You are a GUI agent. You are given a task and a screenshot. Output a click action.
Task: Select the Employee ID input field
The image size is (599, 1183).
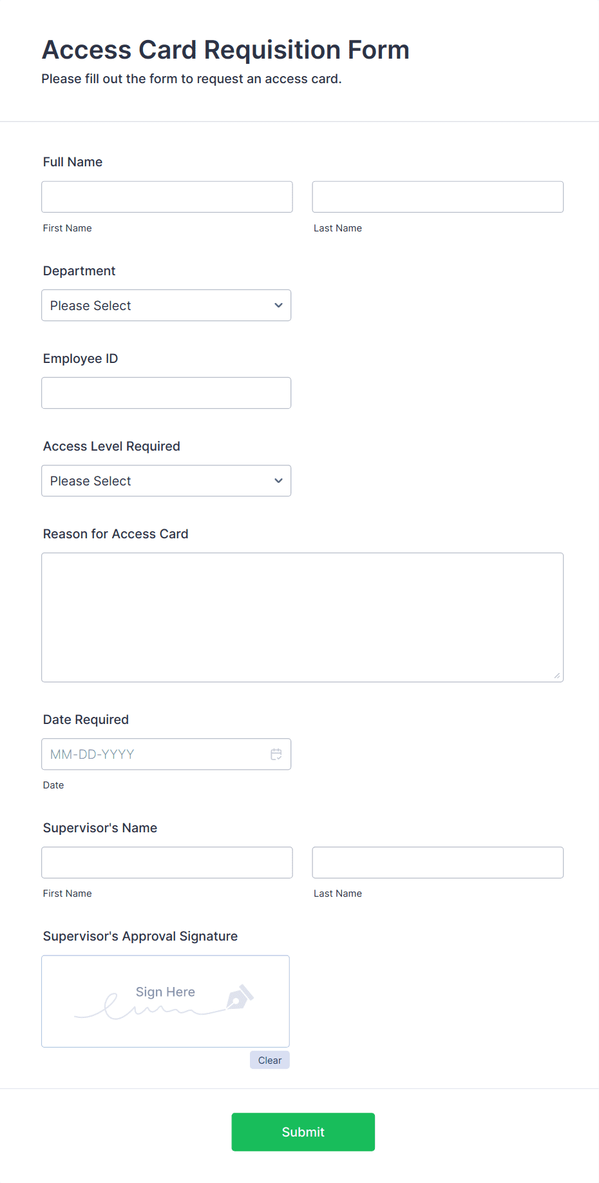[x=166, y=393]
